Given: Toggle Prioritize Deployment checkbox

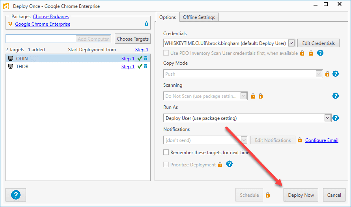Looking at the screenshot, I should point(166,164).
